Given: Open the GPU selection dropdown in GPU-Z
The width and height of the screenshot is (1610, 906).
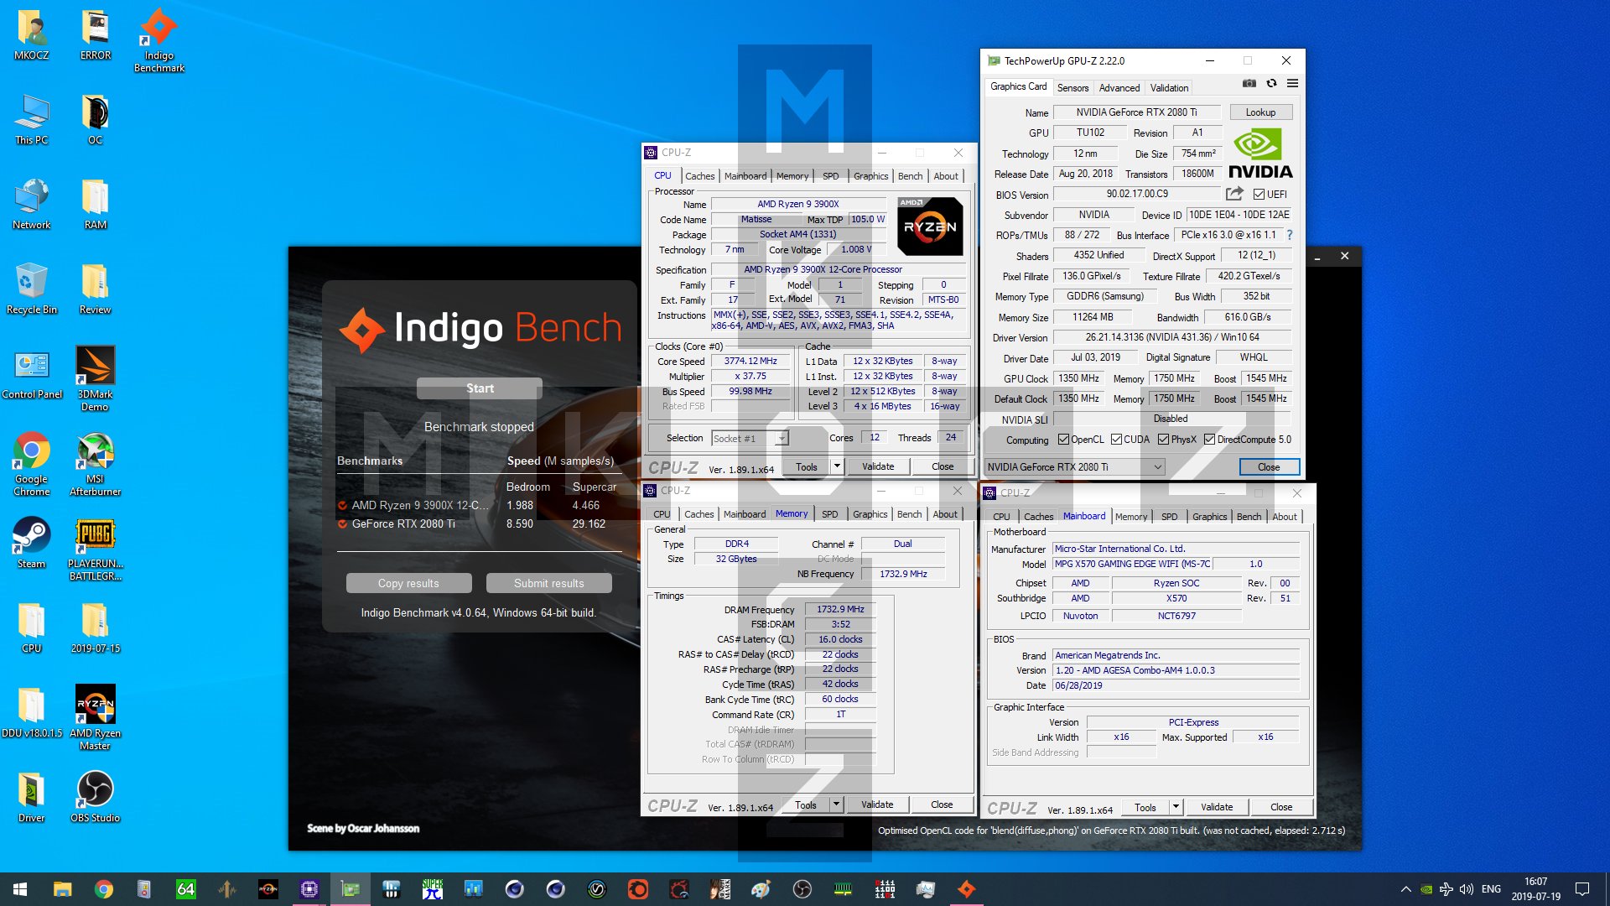Looking at the screenshot, I should 1075,467.
